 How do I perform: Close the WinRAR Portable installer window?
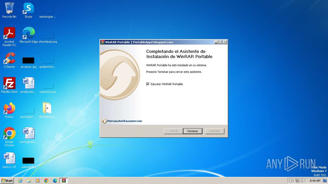[225, 42]
